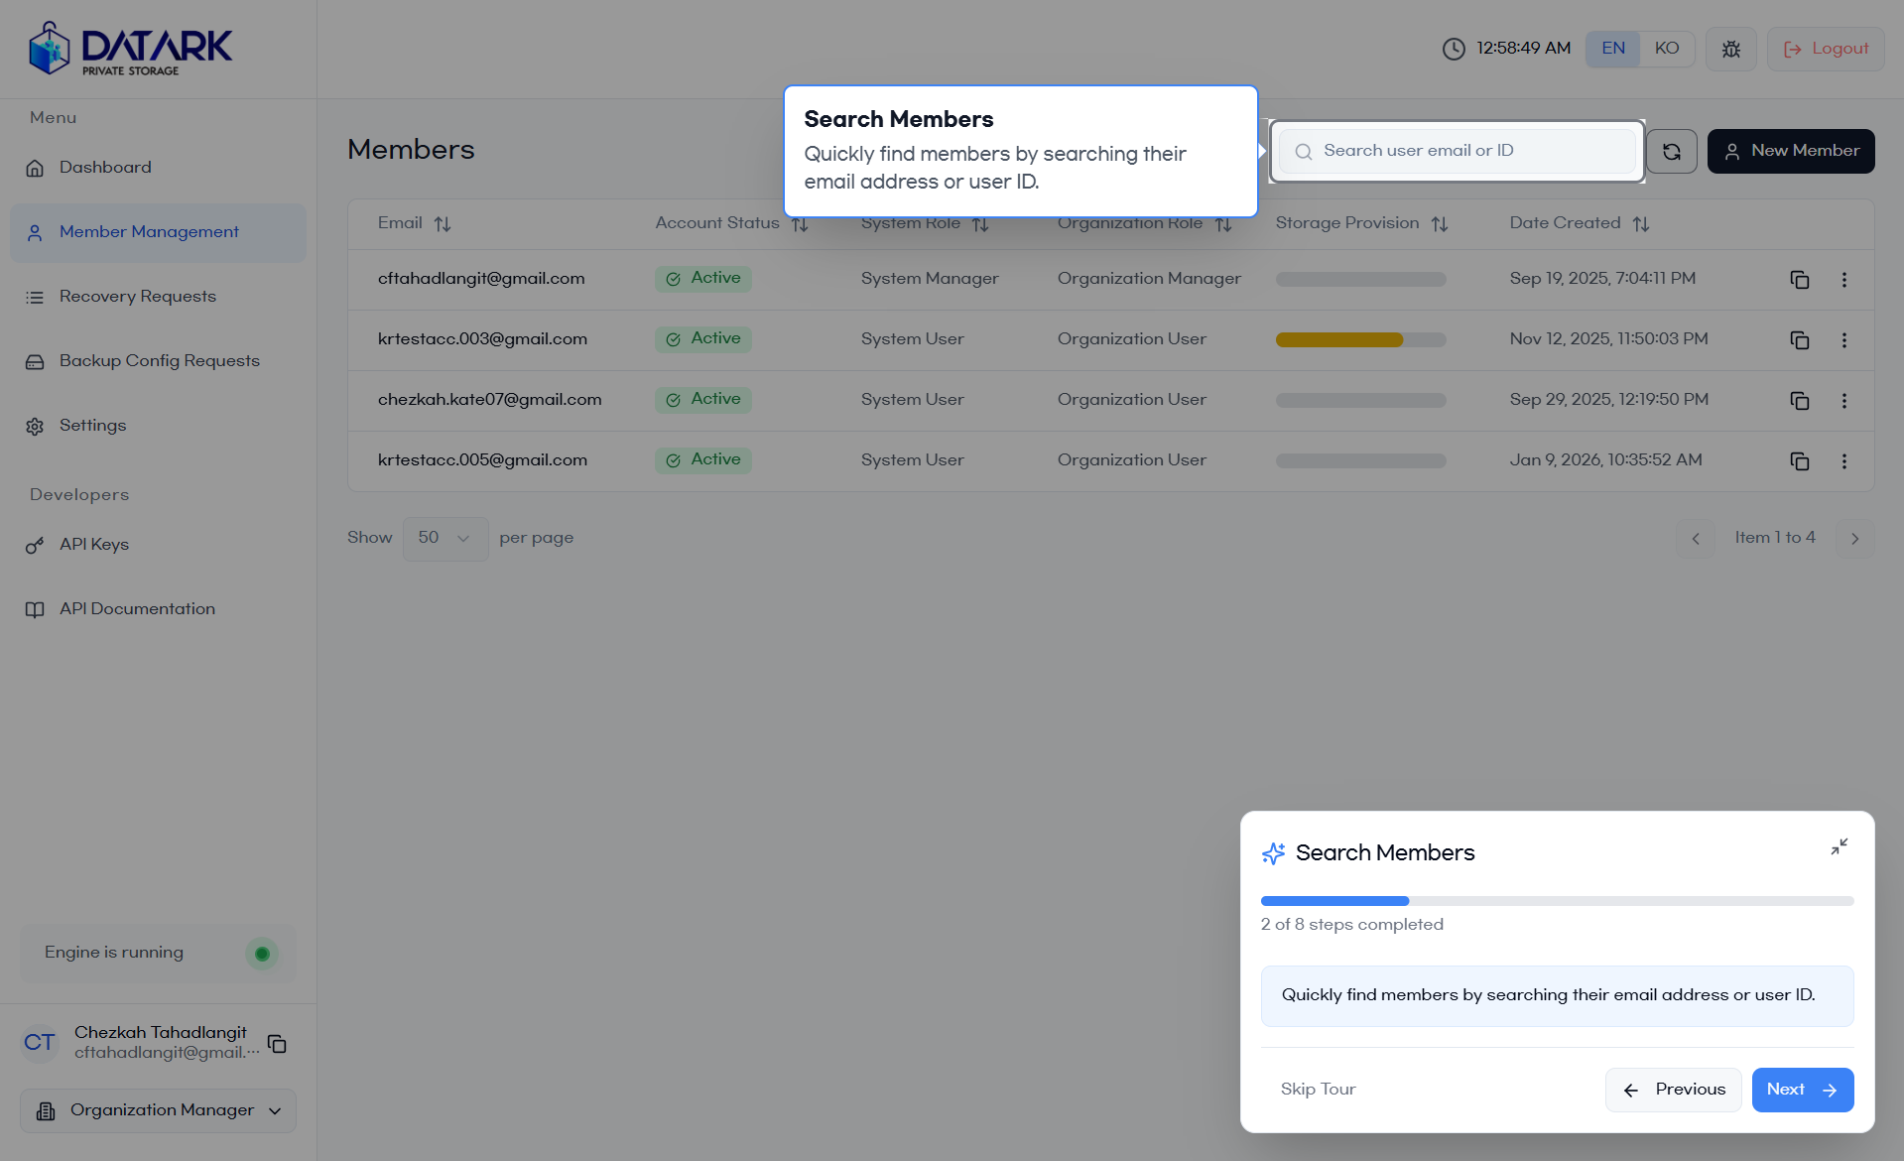Copy the logged-in user's ID in sidebar
This screenshot has height=1161, width=1904.
[x=278, y=1044]
